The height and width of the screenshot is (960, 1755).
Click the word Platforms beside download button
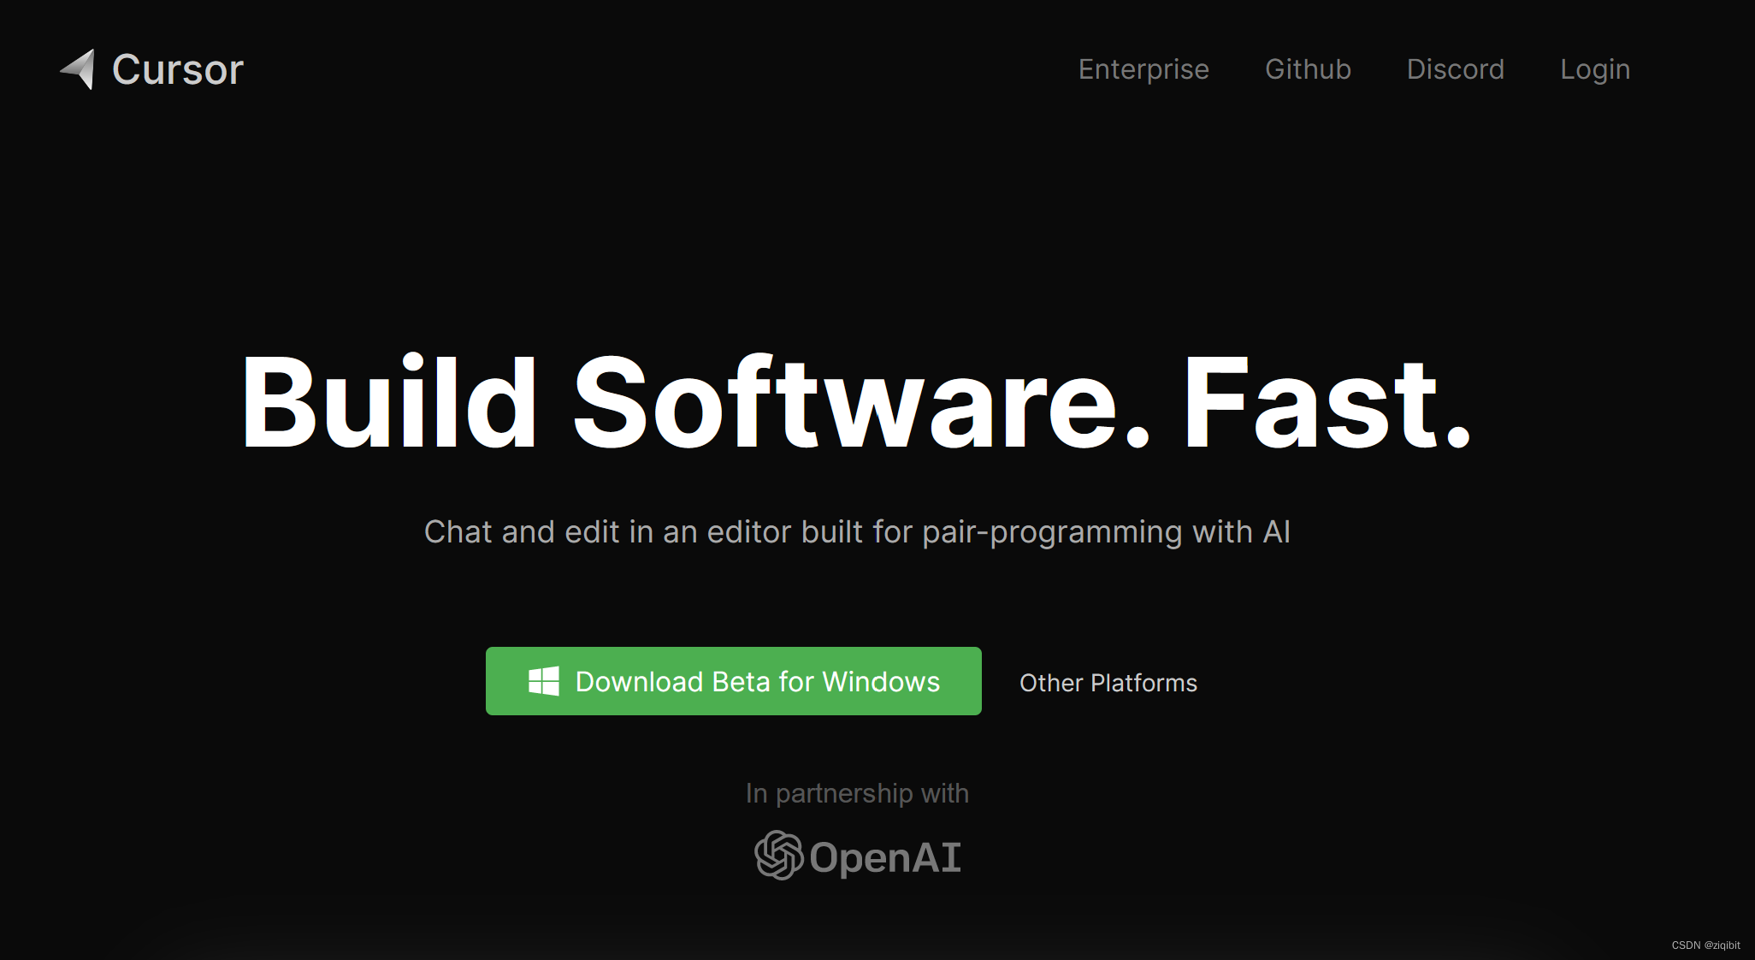tap(1143, 683)
